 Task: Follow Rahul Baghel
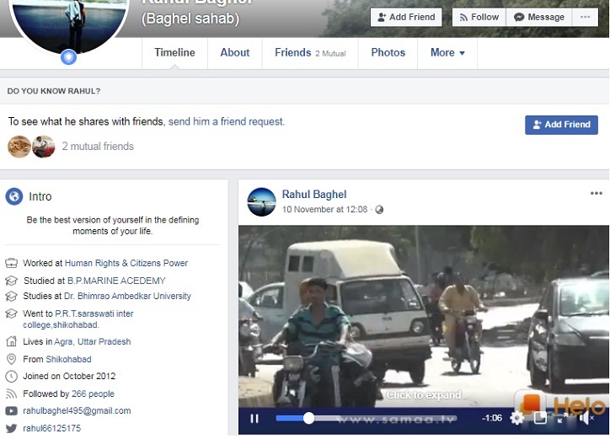(x=479, y=17)
